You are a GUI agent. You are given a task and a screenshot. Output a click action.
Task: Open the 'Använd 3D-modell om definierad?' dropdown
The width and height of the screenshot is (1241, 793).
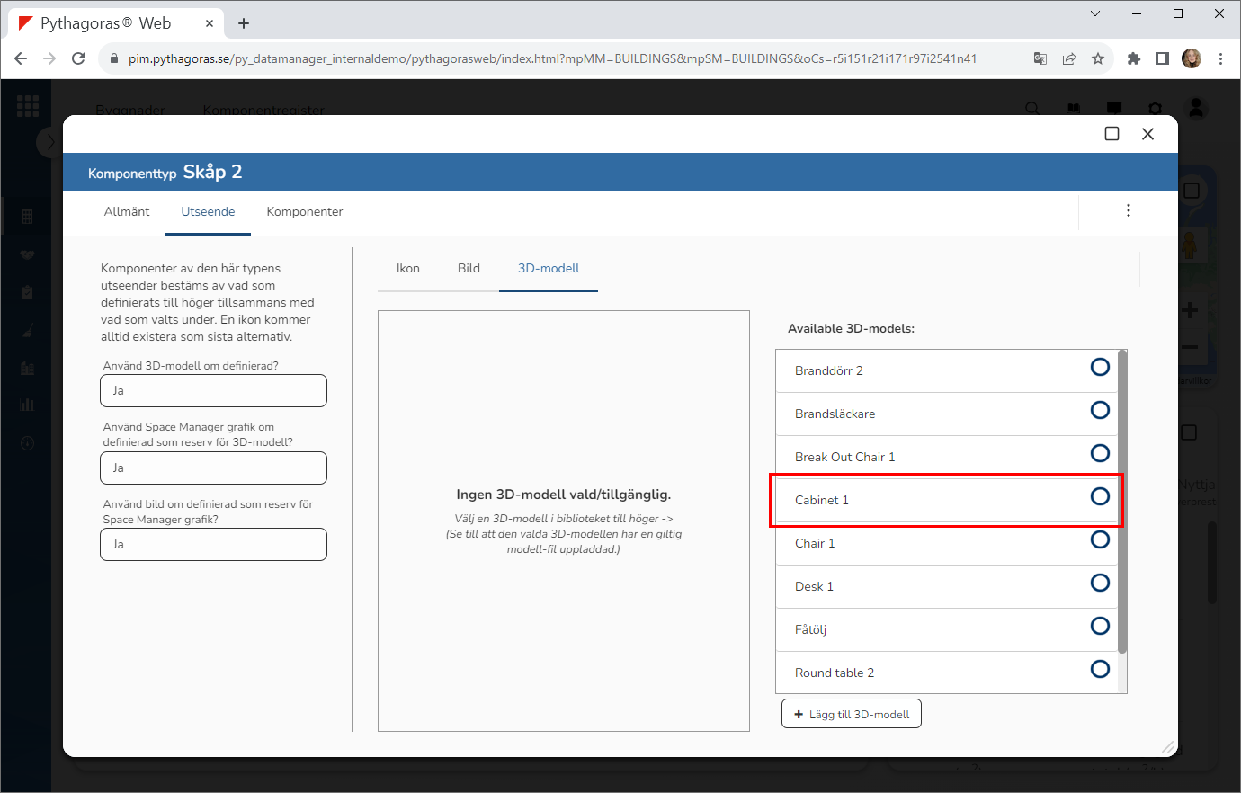(213, 391)
